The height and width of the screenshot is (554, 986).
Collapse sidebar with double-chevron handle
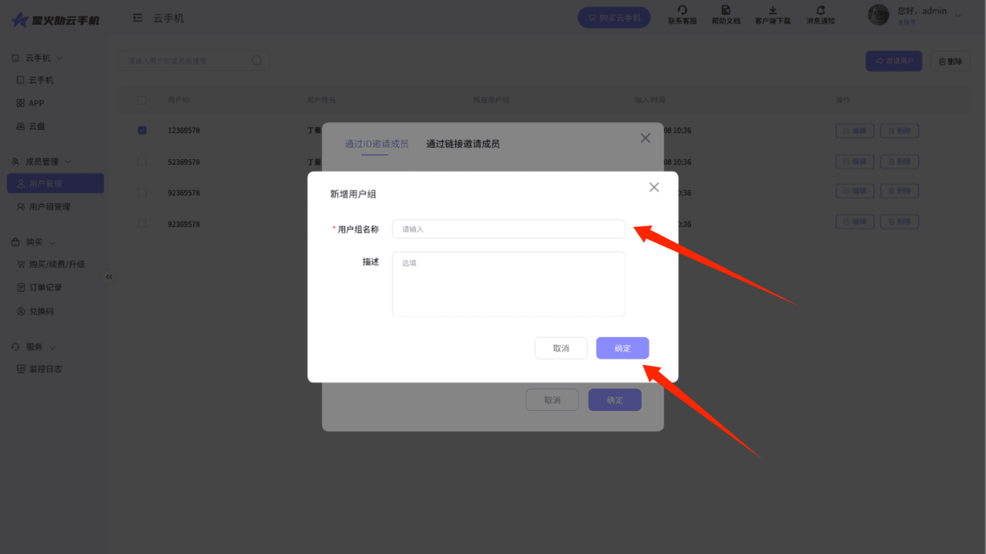tap(109, 277)
